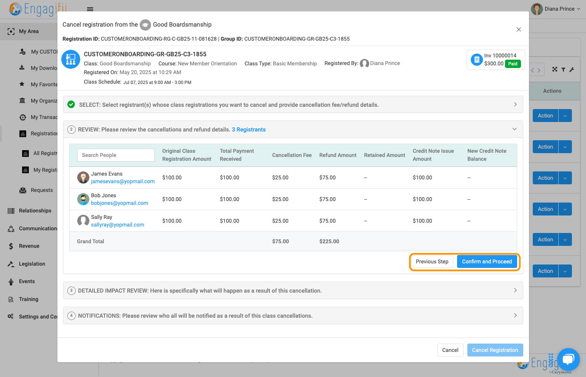Click Confirm and Proceed button

click(487, 261)
